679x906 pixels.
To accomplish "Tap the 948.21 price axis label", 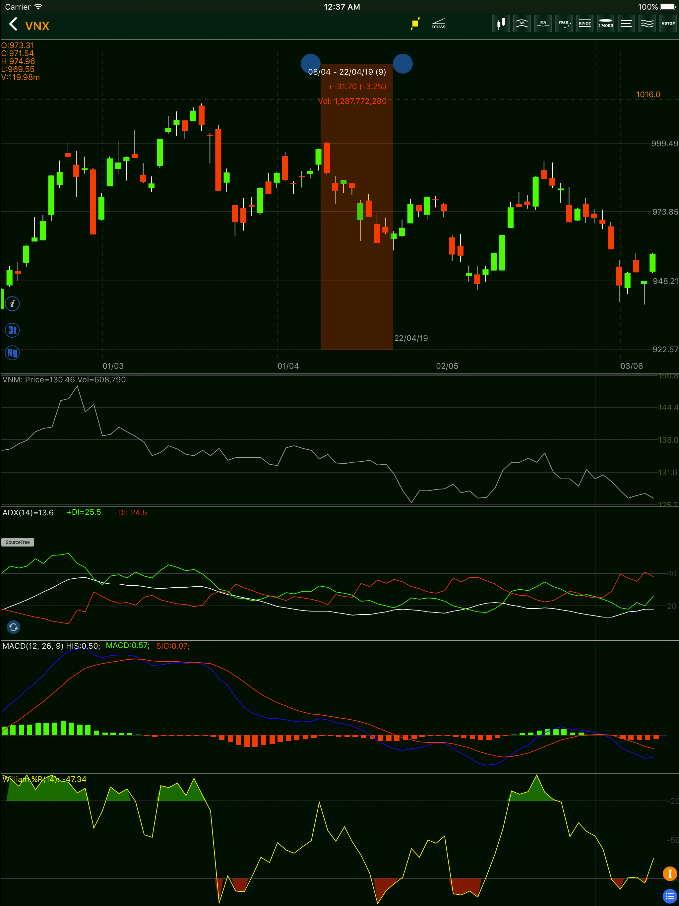I will (665, 281).
